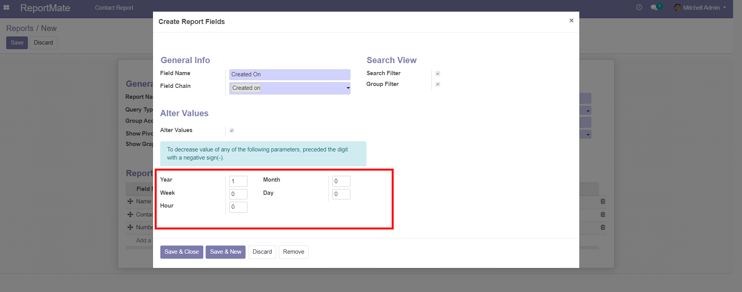Open the Contact Report menu
The height and width of the screenshot is (292, 742).
pos(114,8)
